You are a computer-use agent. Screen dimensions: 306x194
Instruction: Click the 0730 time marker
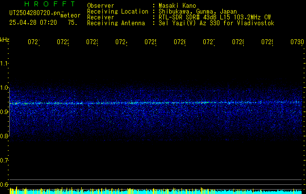point(297,42)
